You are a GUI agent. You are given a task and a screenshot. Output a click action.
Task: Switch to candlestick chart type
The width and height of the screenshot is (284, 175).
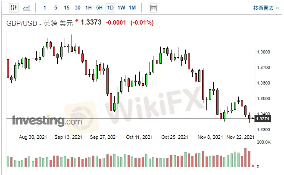(x=13, y=8)
